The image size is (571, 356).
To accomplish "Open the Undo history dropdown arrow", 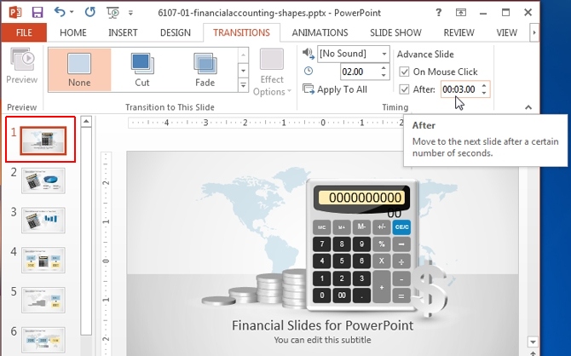I will coord(72,13).
